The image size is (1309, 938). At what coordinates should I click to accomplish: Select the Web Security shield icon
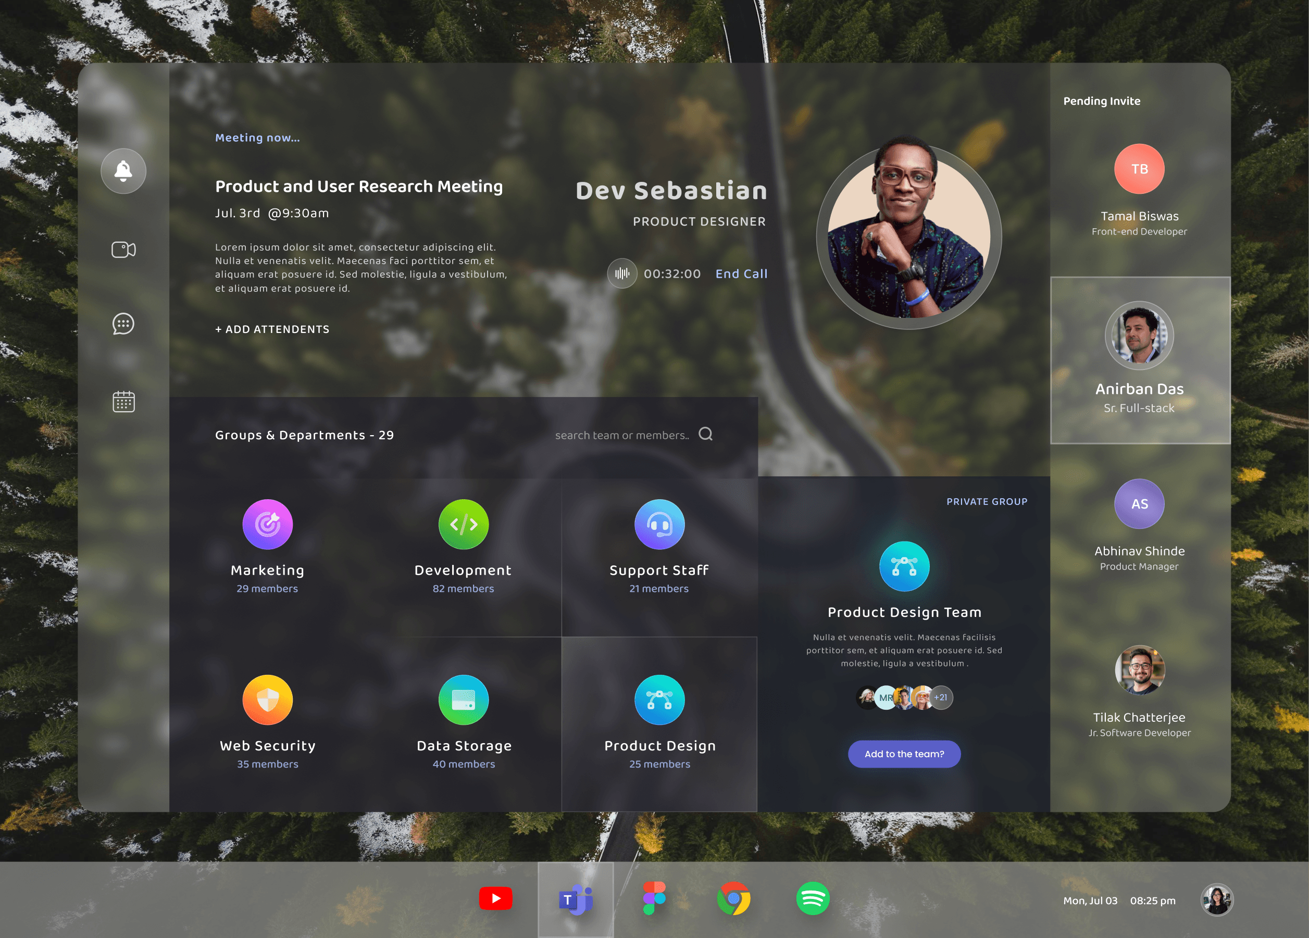pyautogui.click(x=267, y=700)
